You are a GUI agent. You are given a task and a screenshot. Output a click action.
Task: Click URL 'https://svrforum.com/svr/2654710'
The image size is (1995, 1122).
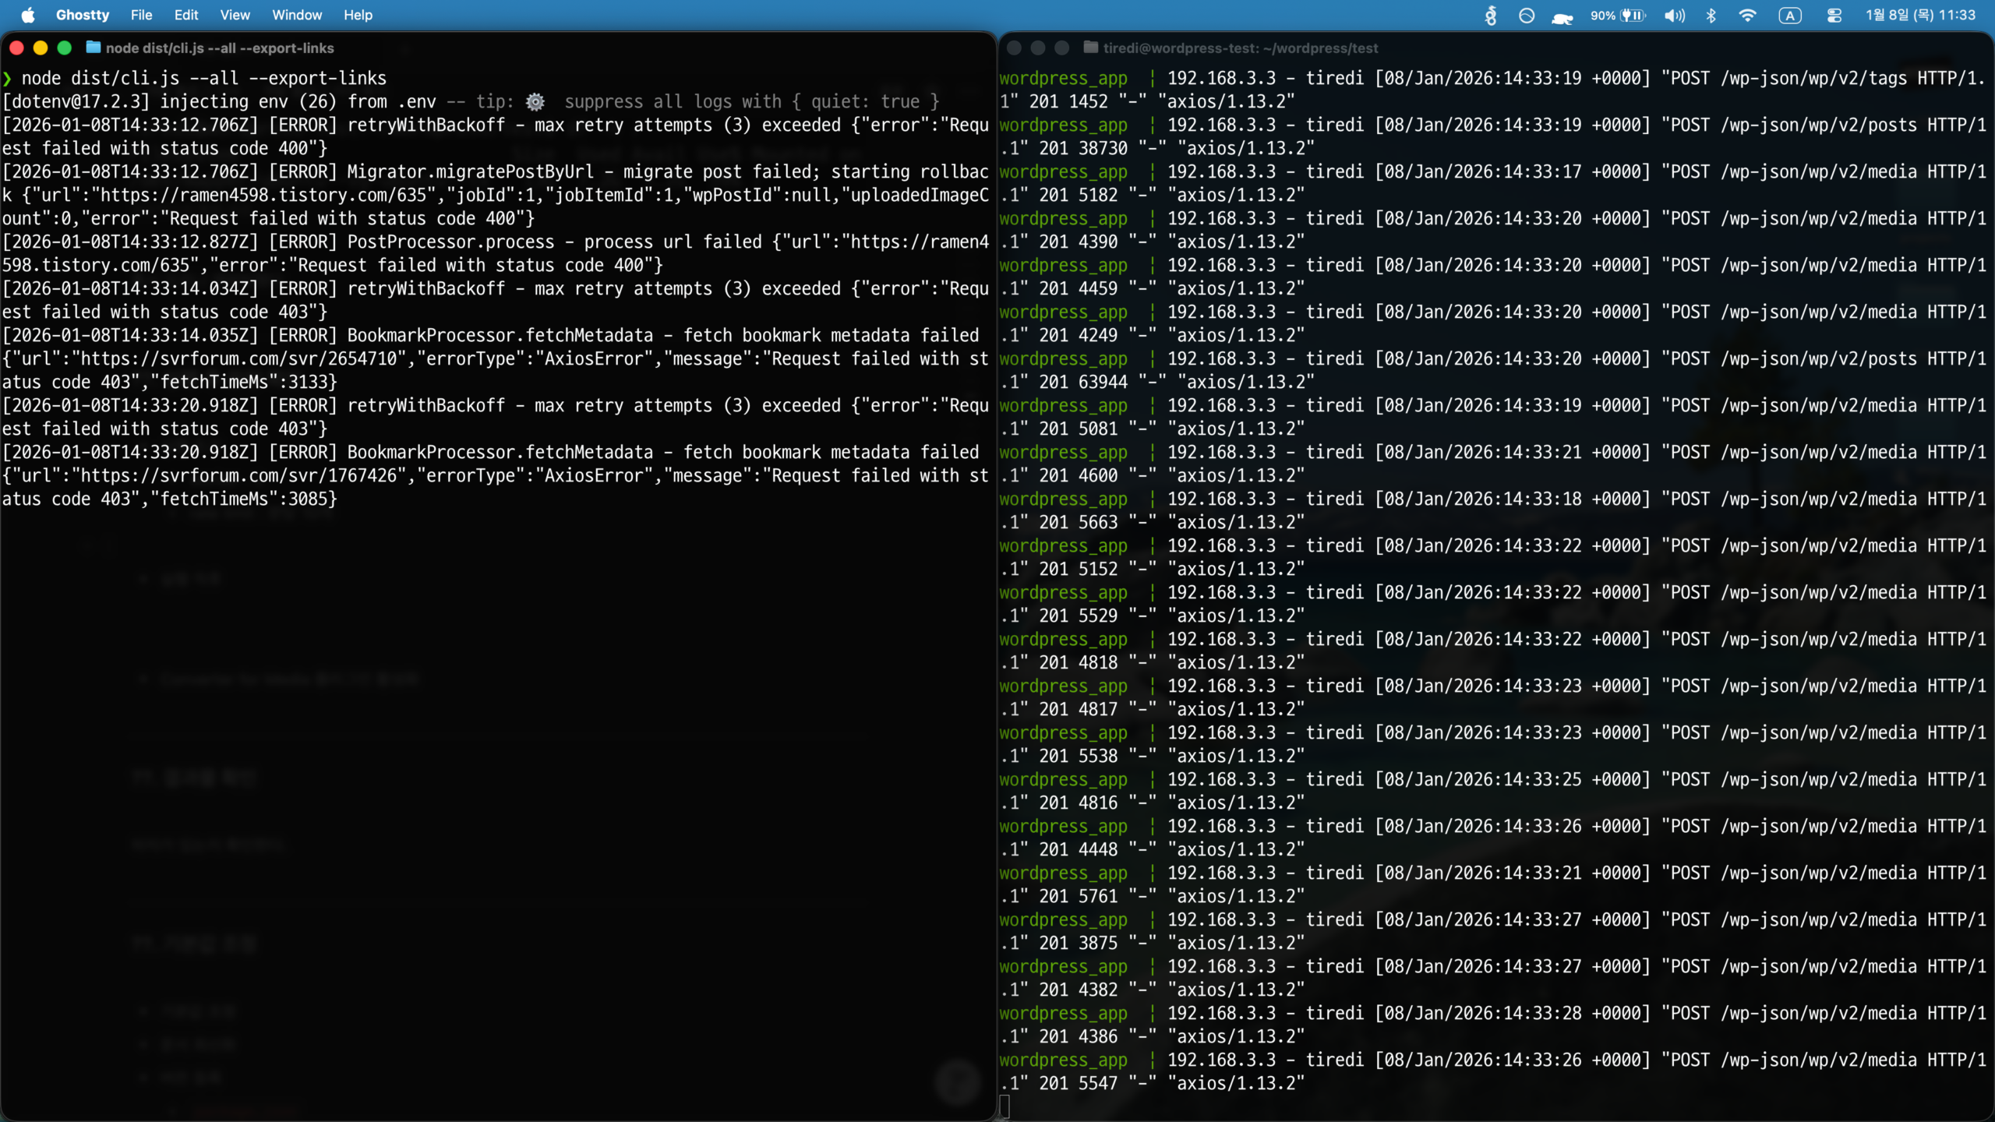pos(239,358)
